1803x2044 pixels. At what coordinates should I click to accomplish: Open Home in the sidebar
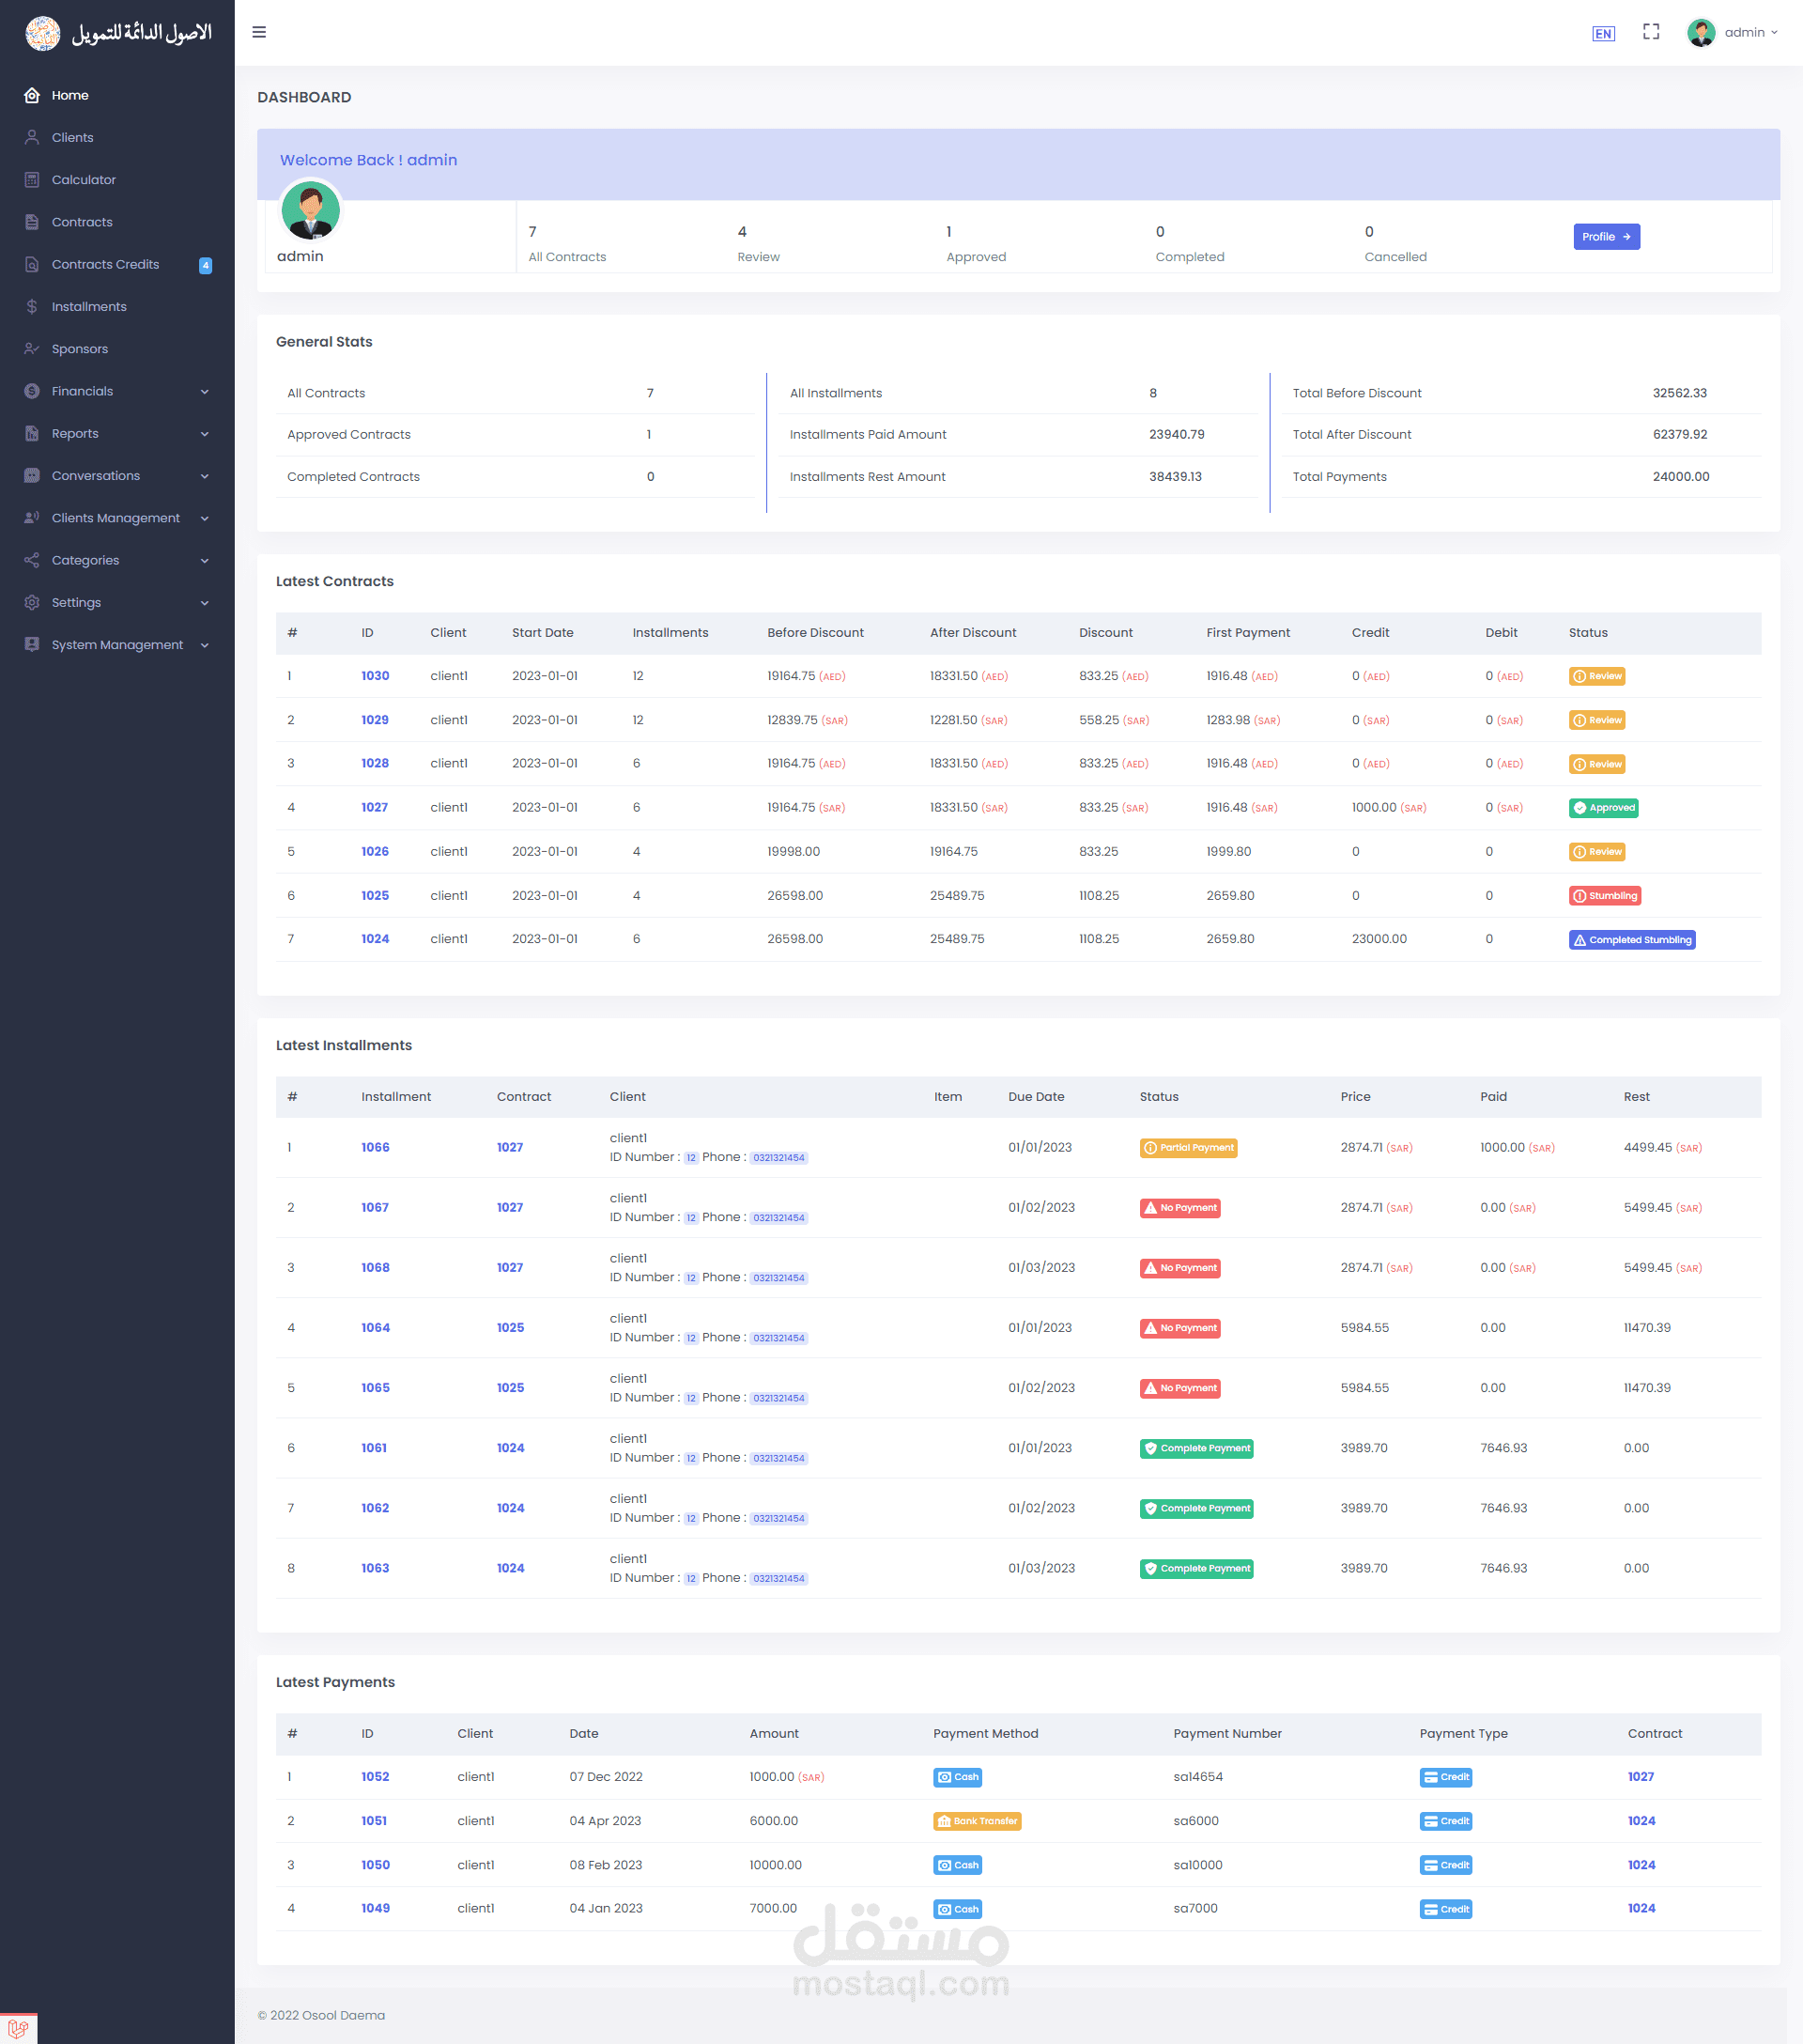click(x=70, y=96)
